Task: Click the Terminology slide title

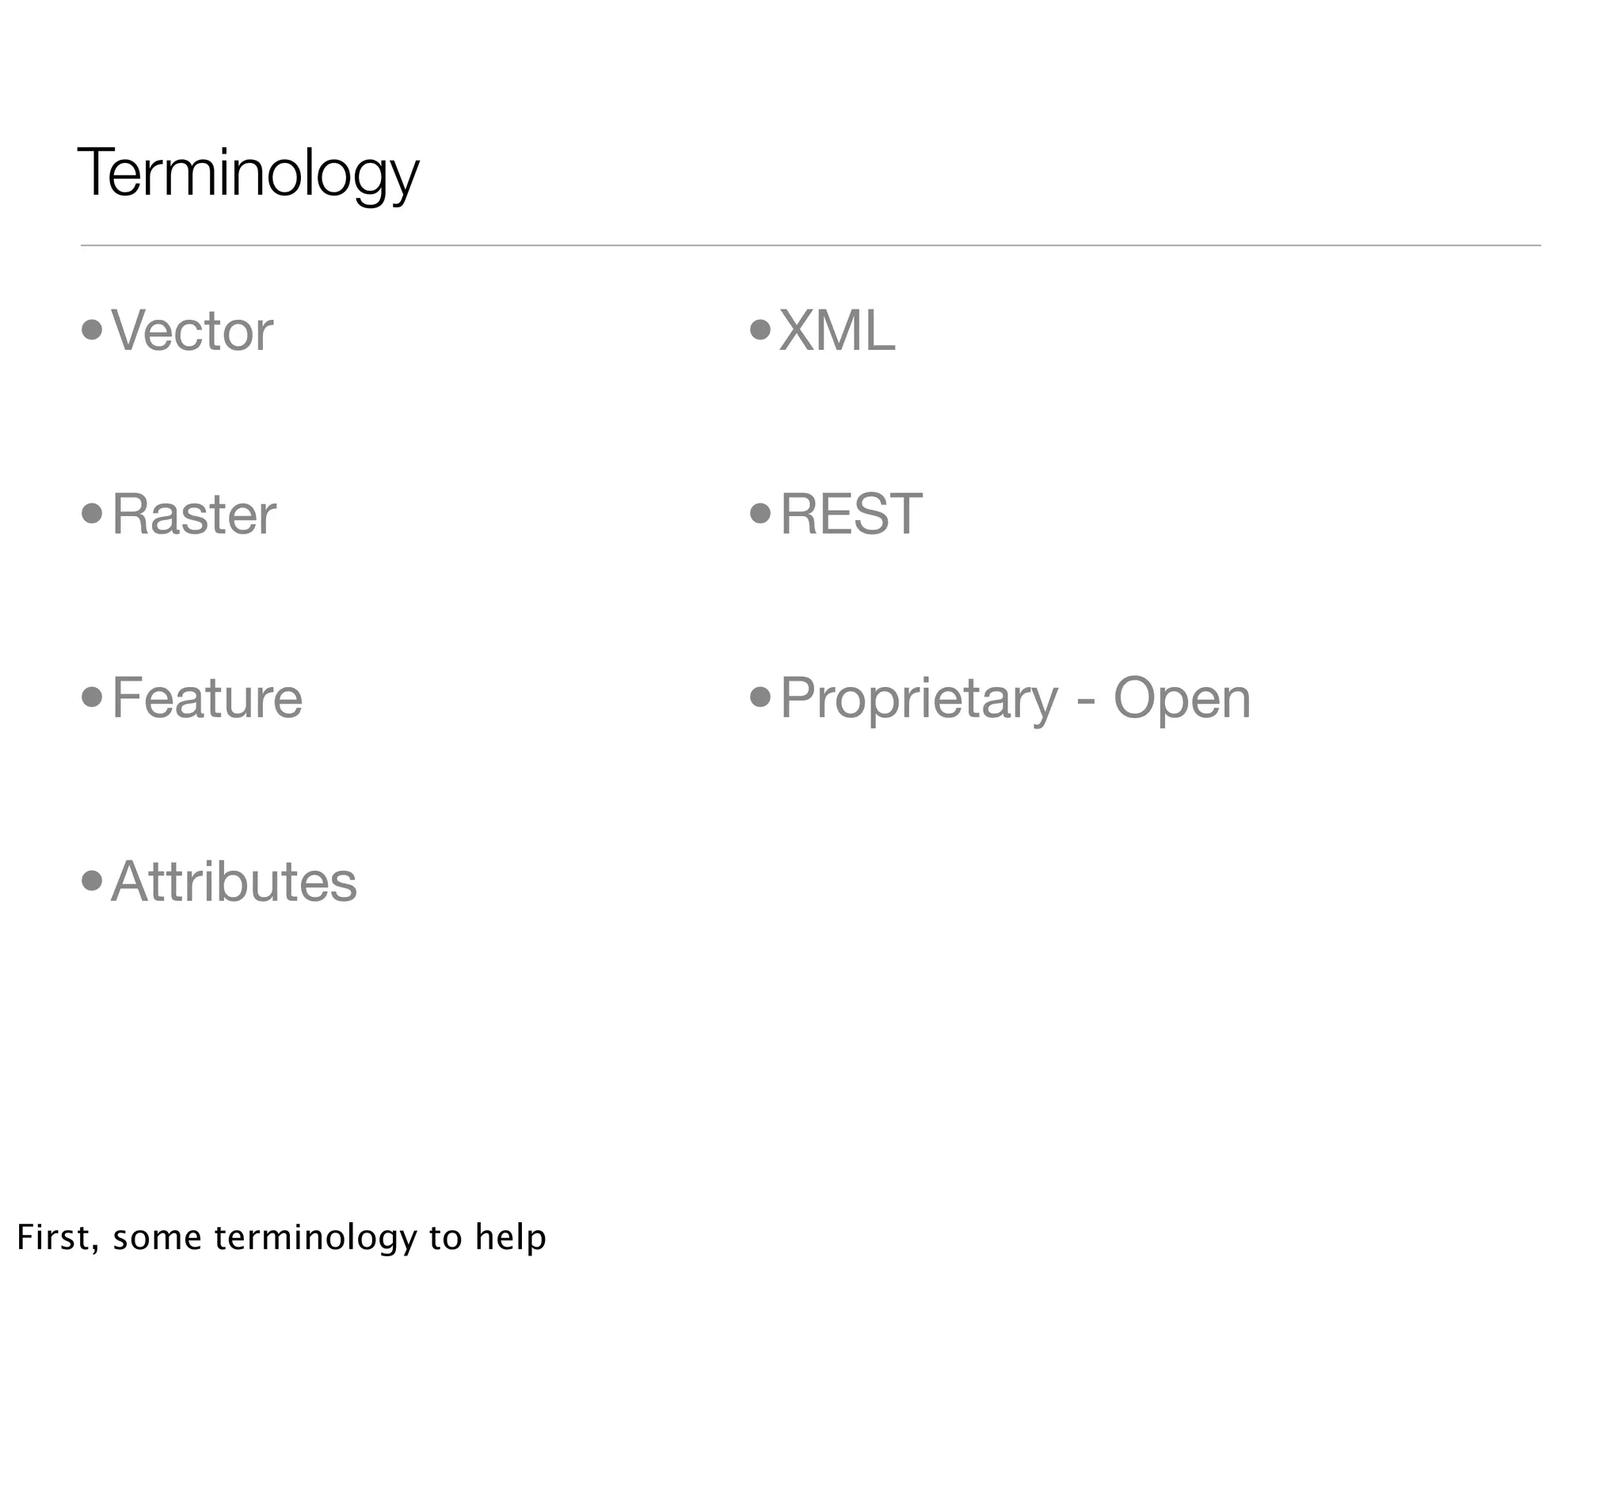Action: point(248,172)
